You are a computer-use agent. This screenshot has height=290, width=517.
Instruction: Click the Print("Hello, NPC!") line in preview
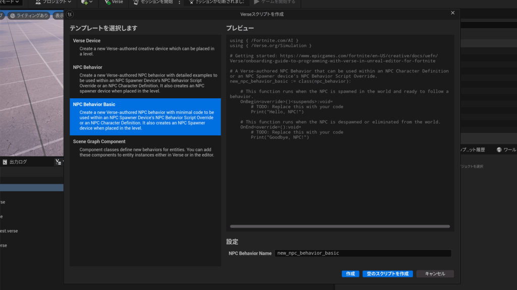[x=277, y=112]
